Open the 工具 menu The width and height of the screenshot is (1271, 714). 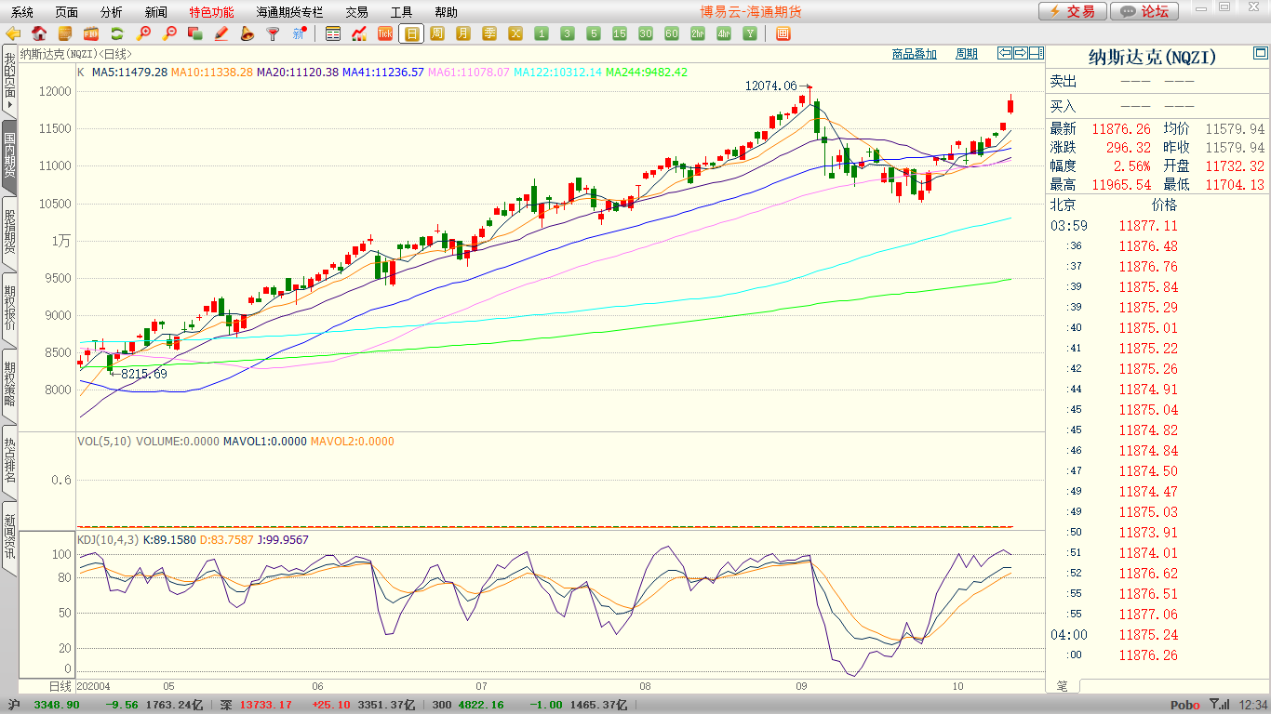click(x=401, y=12)
